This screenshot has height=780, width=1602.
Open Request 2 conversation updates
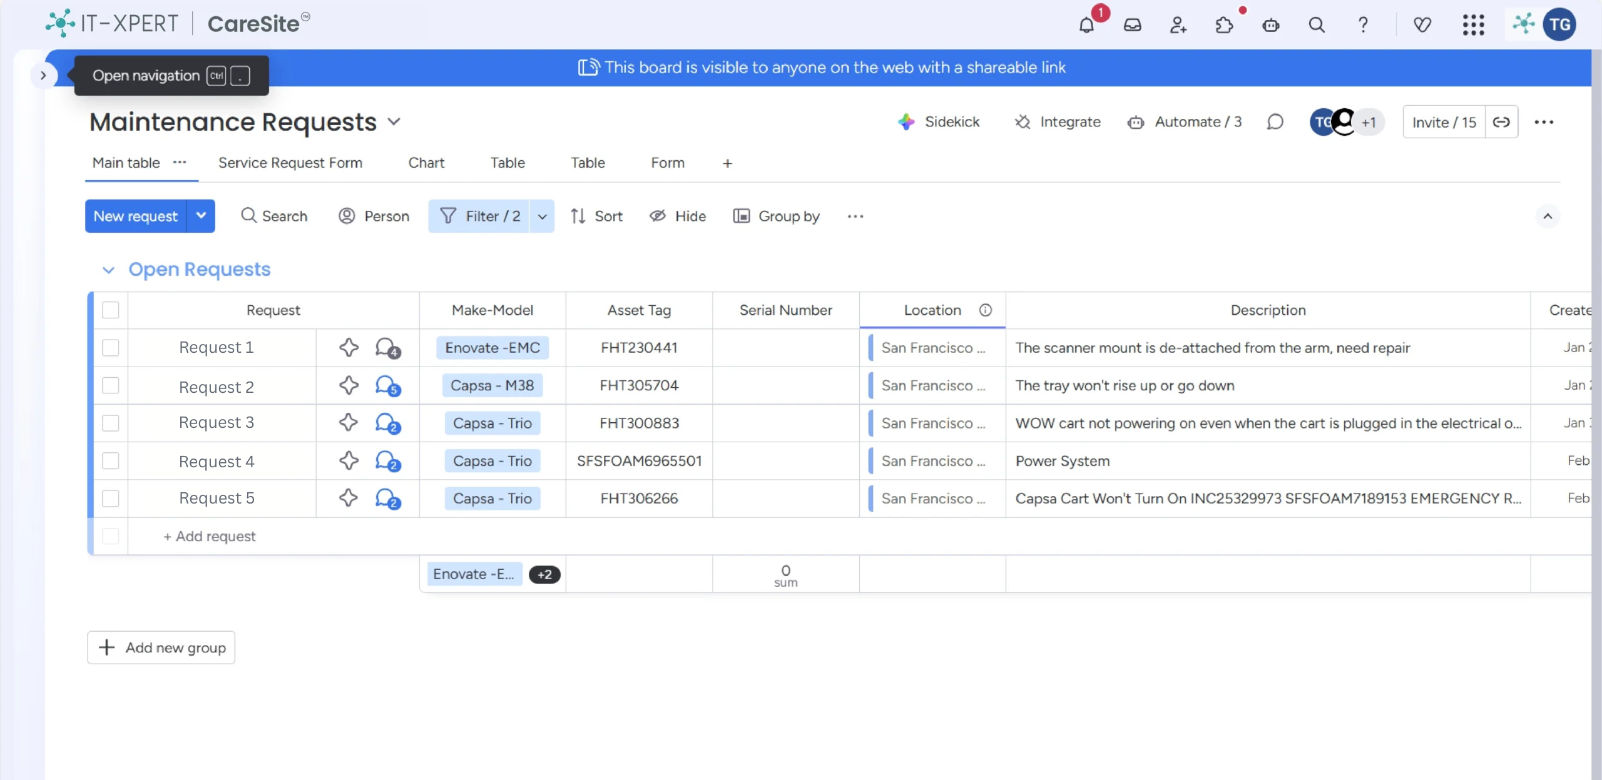tap(387, 385)
